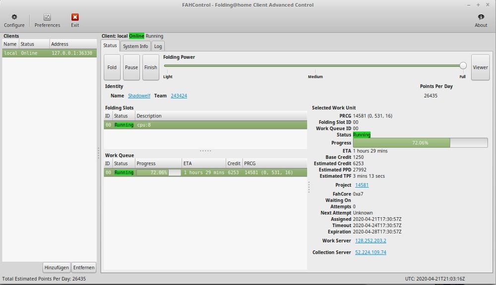Click the 72.06% progress bar in Selected Work Unit
This screenshot has height=285, width=496.
(420, 142)
